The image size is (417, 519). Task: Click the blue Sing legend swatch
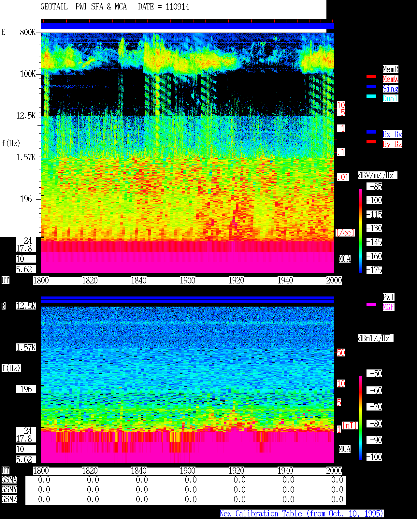tap(371, 86)
